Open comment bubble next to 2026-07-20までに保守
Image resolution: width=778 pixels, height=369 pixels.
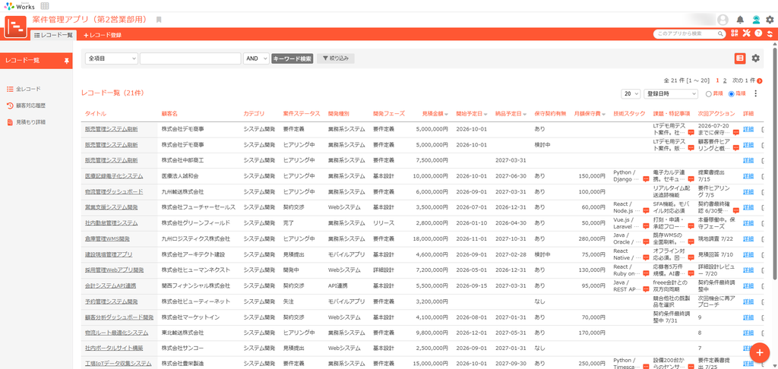coord(736,132)
